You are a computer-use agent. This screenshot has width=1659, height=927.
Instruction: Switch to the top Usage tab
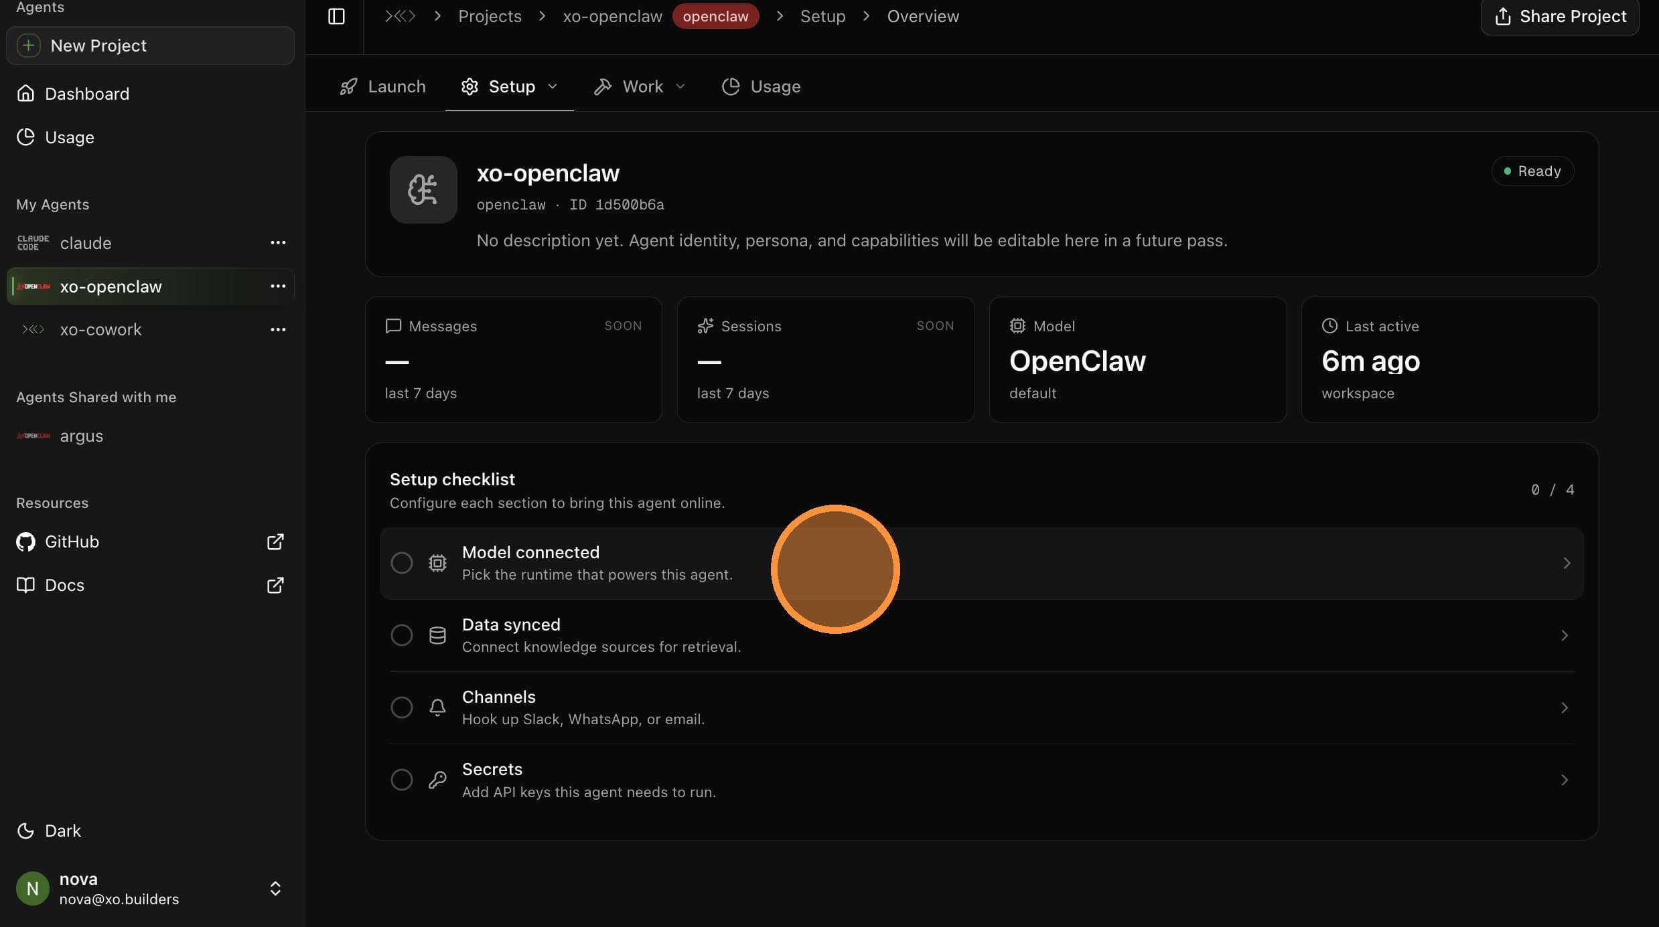tap(761, 86)
